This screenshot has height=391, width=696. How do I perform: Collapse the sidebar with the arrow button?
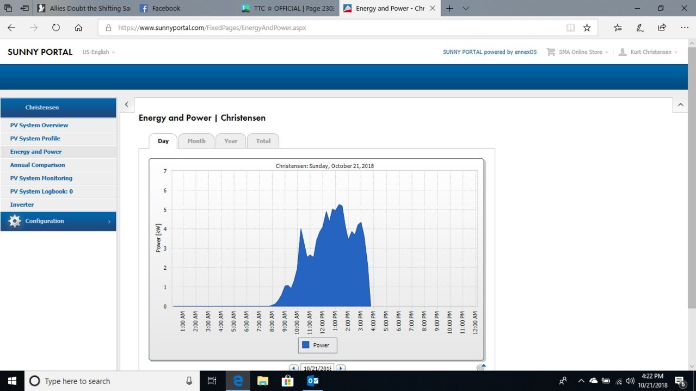[x=126, y=105]
